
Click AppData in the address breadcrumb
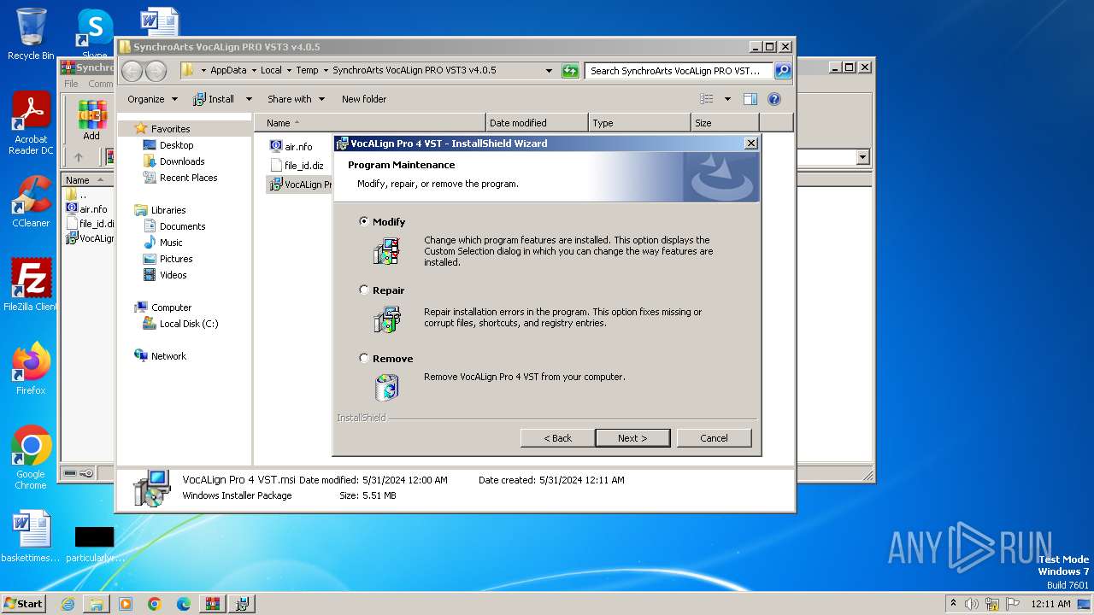point(228,71)
